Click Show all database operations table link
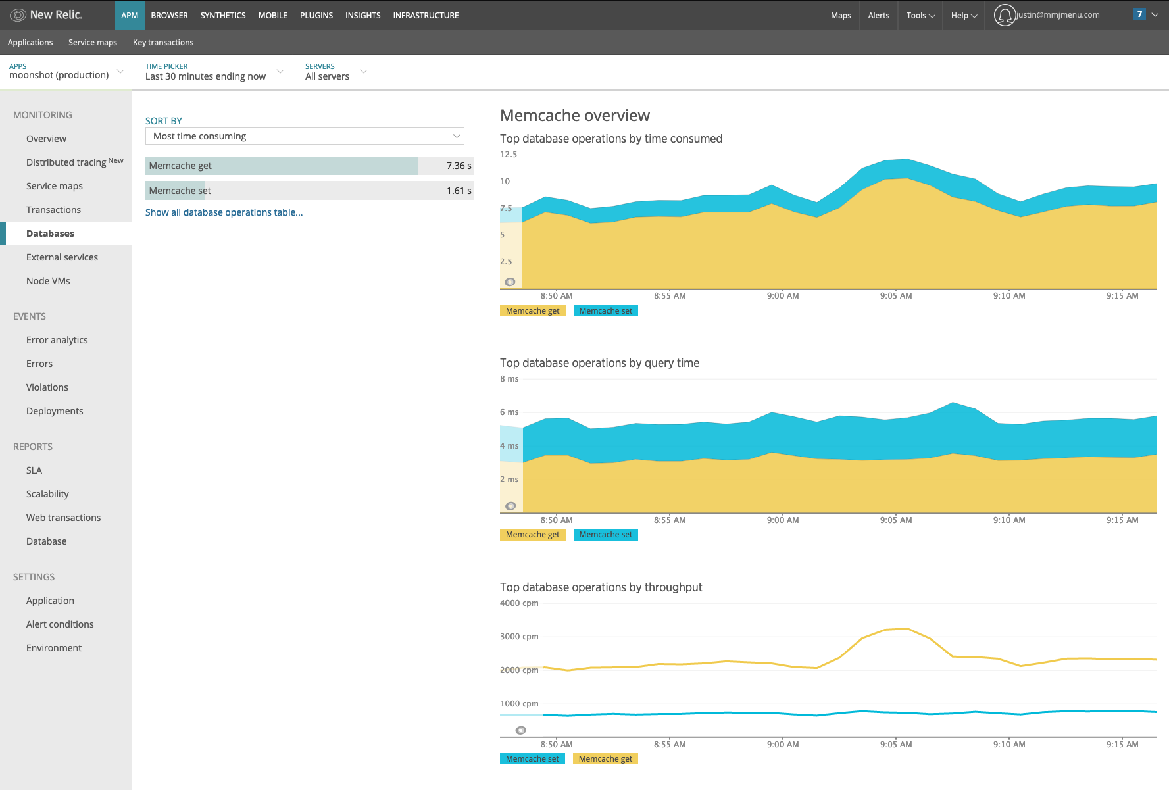The width and height of the screenshot is (1169, 790). click(224, 212)
